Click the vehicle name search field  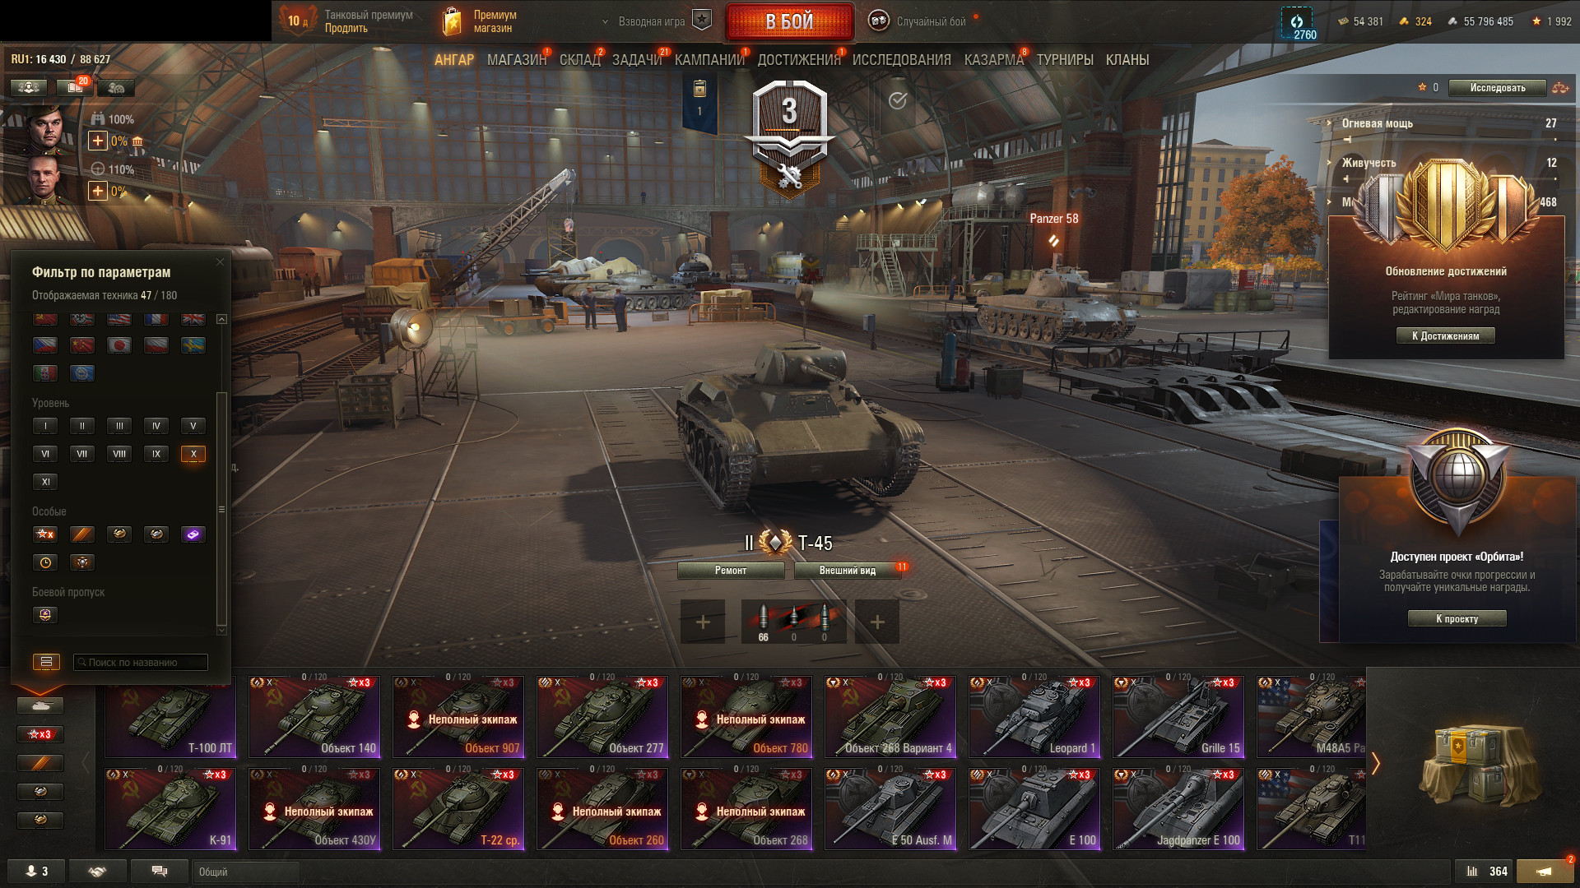(140, 662)
